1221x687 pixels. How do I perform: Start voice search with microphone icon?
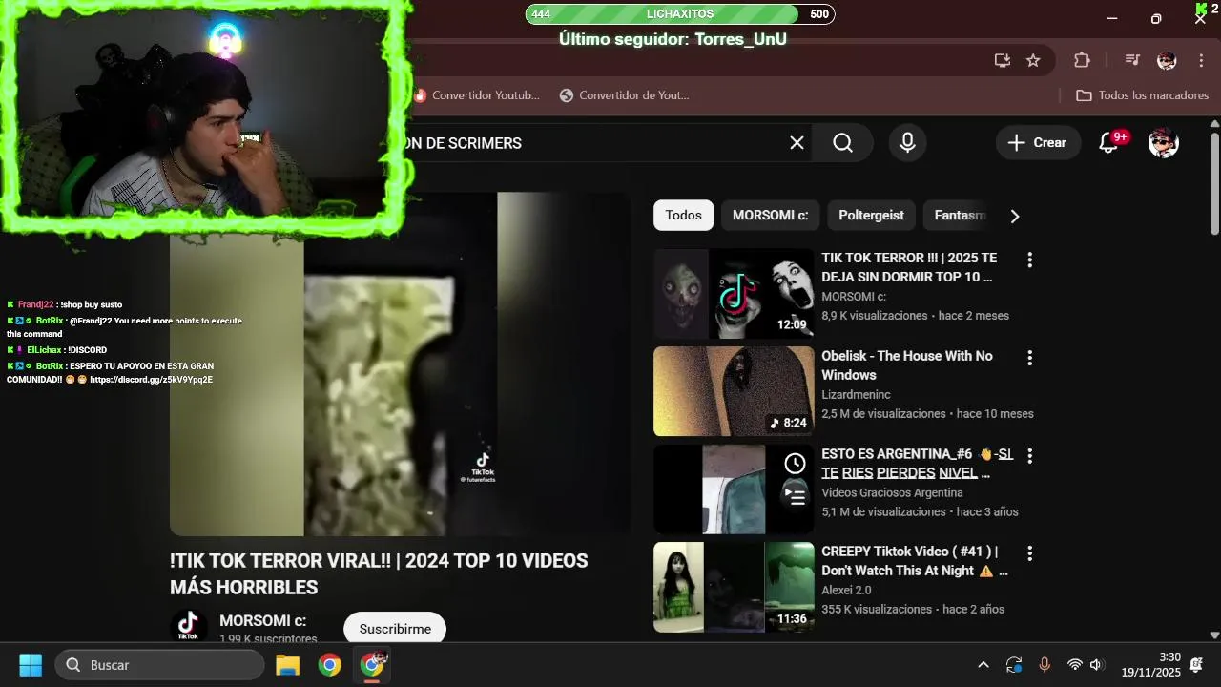(908, 143)
